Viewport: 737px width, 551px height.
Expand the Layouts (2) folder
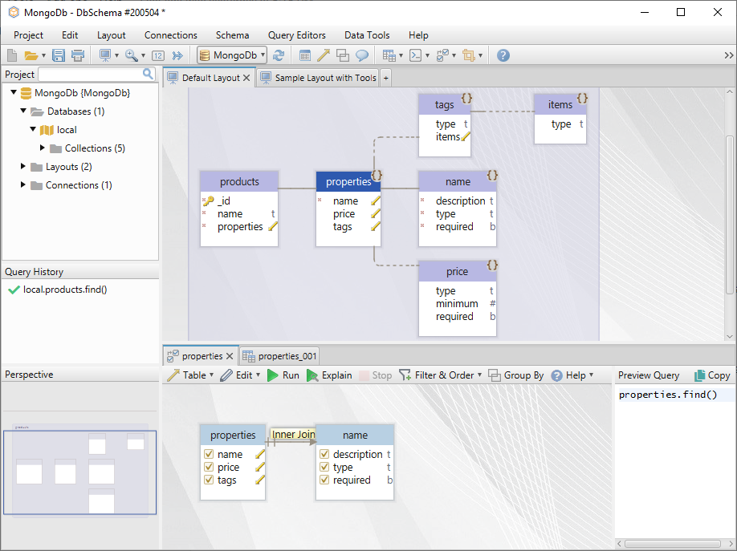24,167
